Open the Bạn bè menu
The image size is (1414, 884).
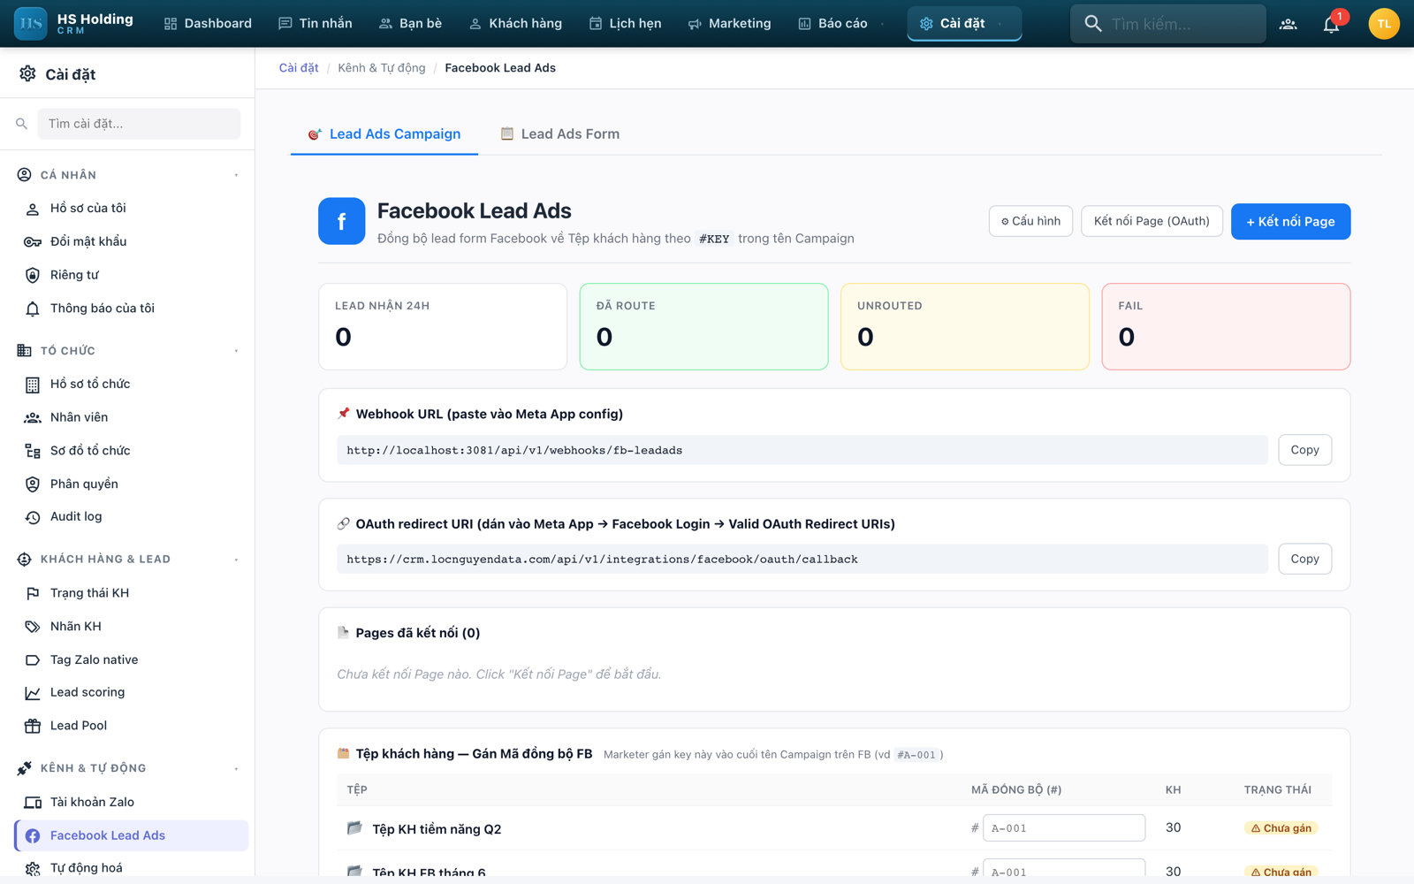[410, 24]
